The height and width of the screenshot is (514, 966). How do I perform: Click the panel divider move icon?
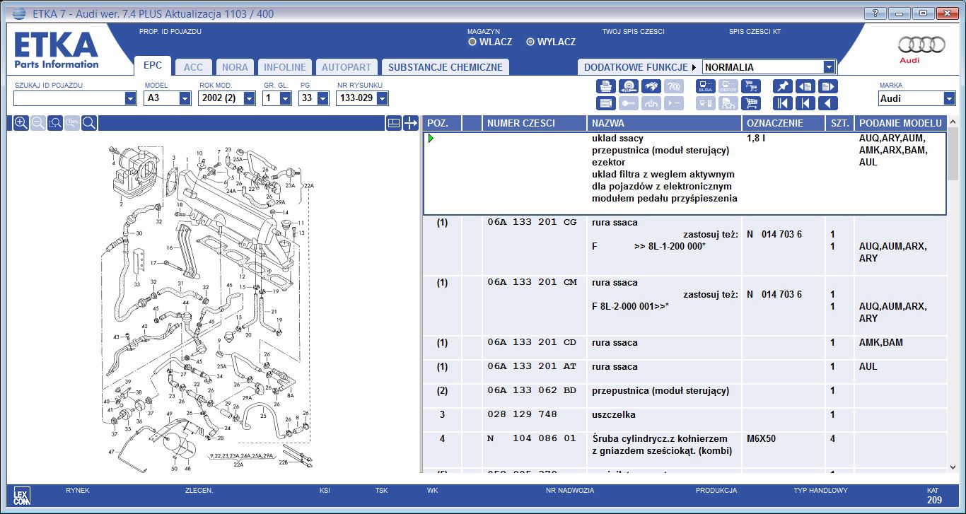411,123
